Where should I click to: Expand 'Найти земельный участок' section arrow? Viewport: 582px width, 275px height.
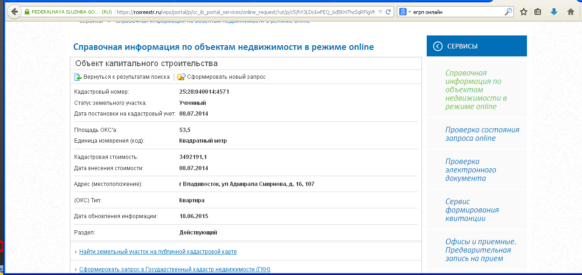(76, 252)
